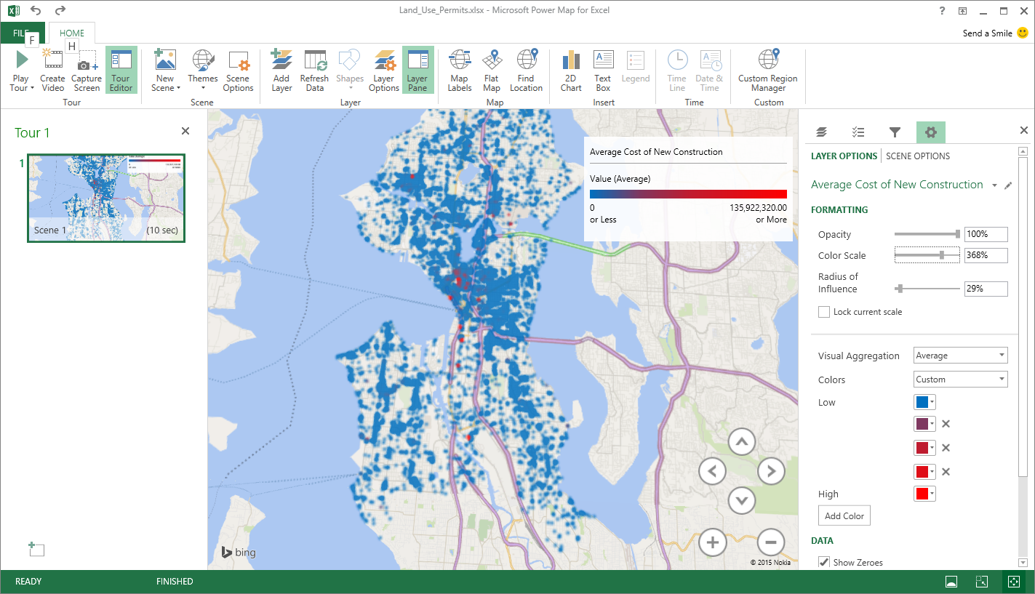
Task: Click the status bar icon left of the rightmost one
Action: tap(982, 582)
